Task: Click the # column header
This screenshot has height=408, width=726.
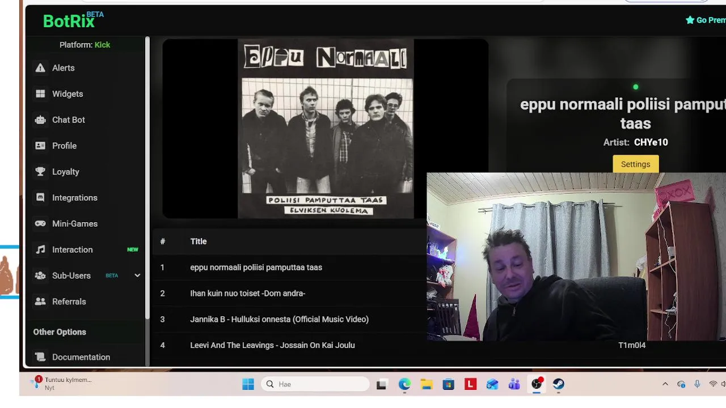Action: coord(162,241)
